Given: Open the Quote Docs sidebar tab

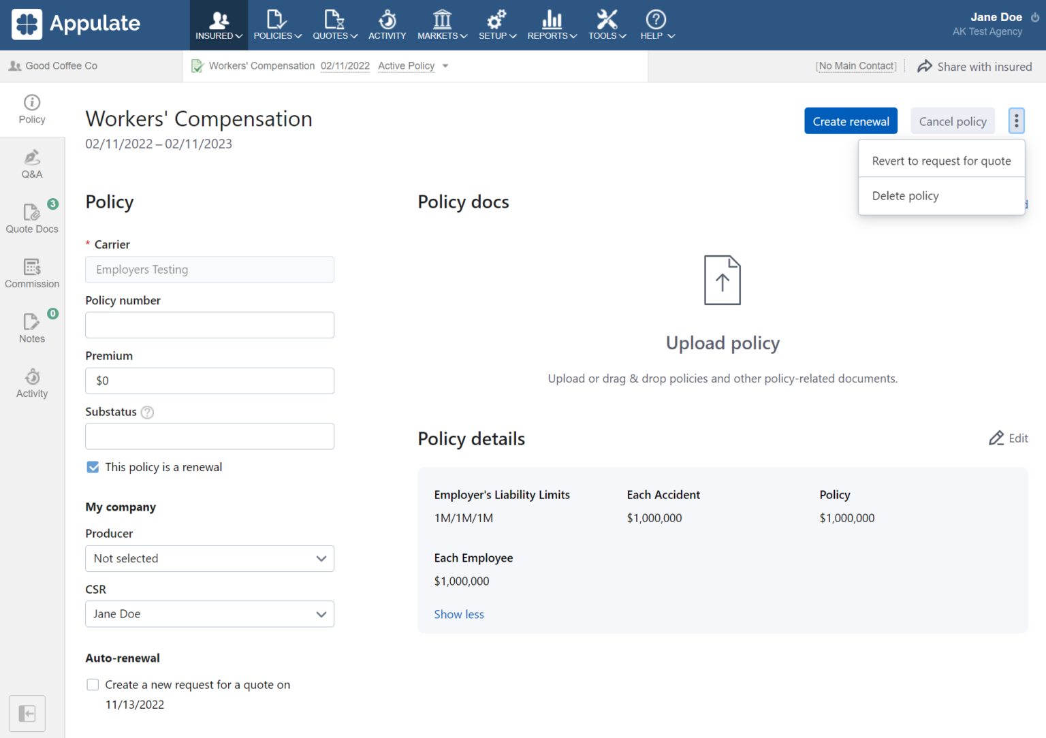Looking at the screenshot, I should [32, 219].
